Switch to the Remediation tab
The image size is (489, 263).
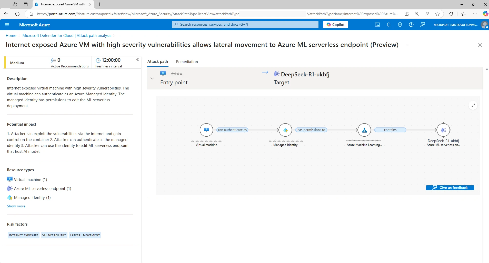click(x=187, y=62)
